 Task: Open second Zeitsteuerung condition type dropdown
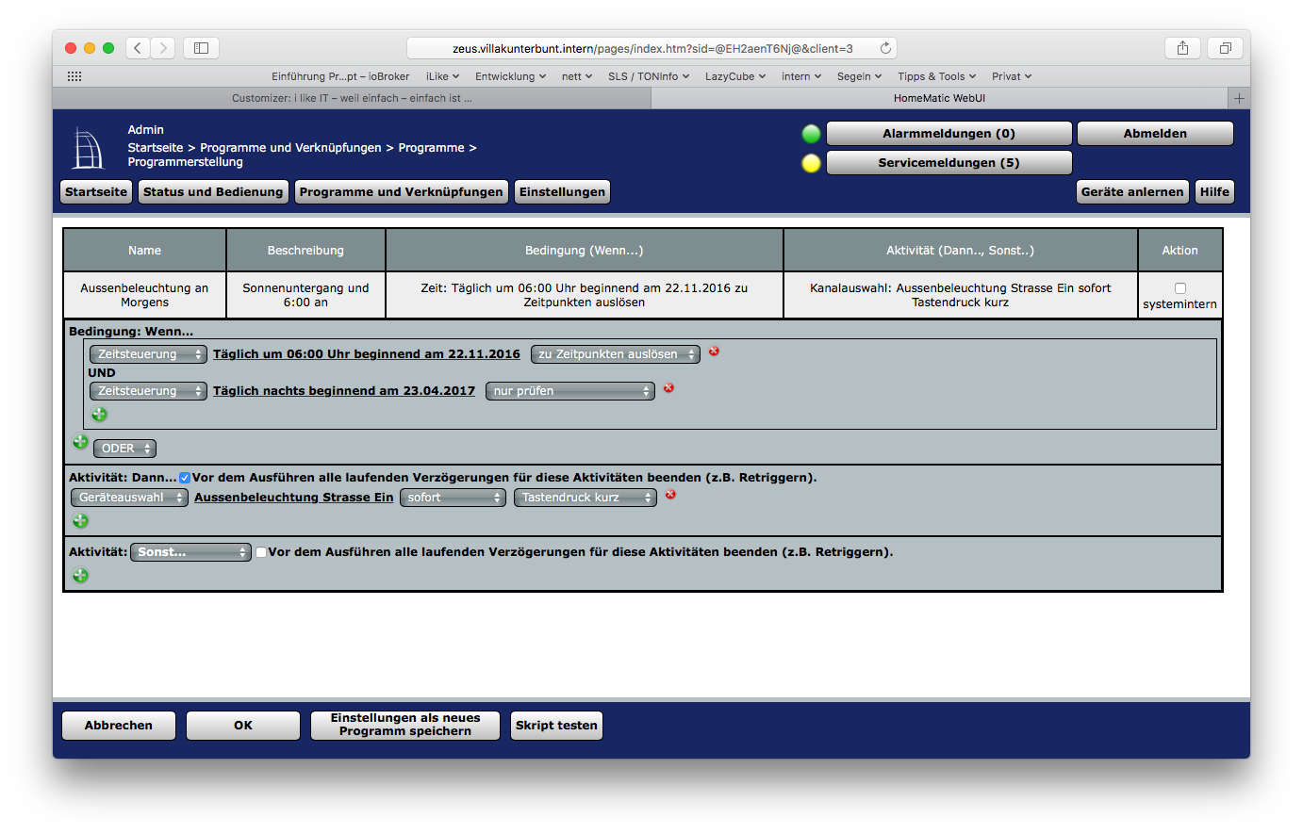tap(148, 391)
